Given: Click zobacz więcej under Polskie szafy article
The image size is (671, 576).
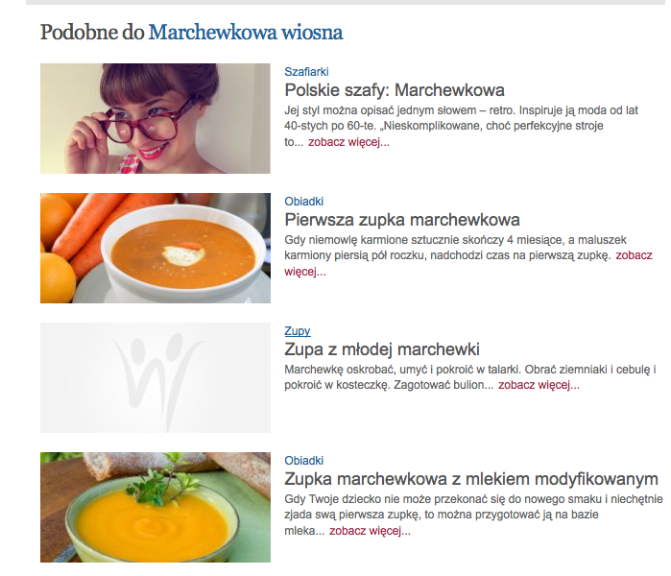Looking at the screenshot, I should pos(348,142).
